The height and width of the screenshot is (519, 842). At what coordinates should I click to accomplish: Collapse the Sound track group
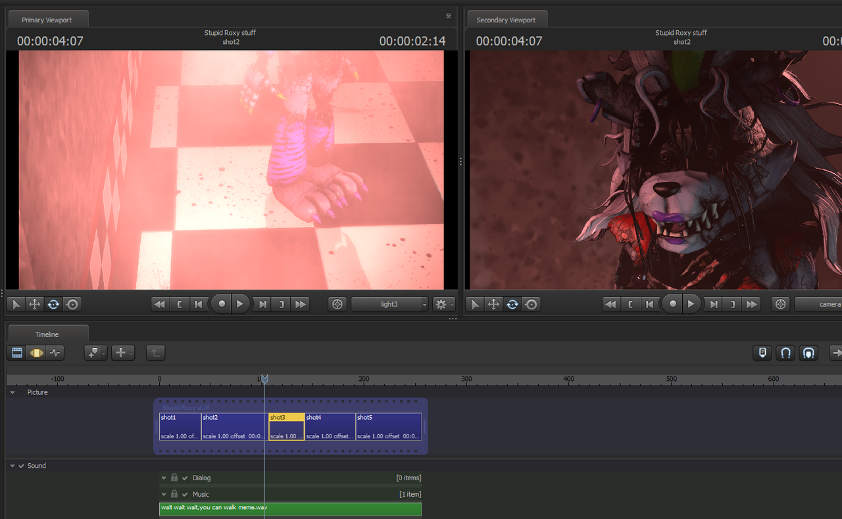click(x=12, y=466)
